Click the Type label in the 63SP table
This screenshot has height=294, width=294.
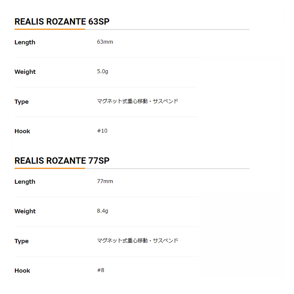click(x=21, y=102)
